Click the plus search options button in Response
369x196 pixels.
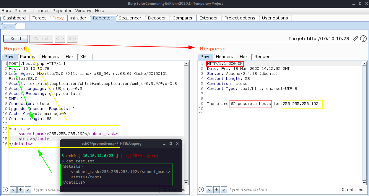(x=217, y=190)
